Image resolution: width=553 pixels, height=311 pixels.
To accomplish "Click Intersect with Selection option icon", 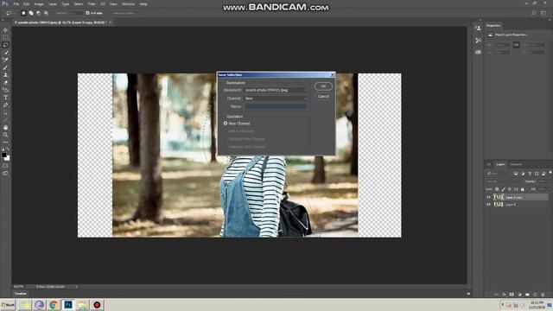I will 46,13.
